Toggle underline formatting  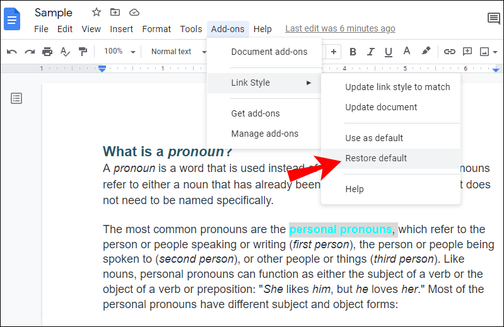pyautogui.click(x=389, y=52)
